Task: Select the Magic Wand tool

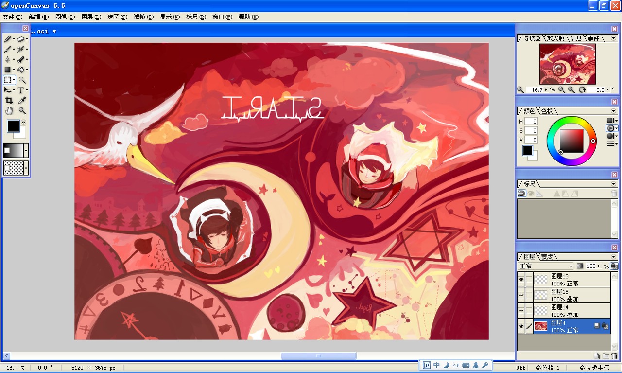Action: 22,80
